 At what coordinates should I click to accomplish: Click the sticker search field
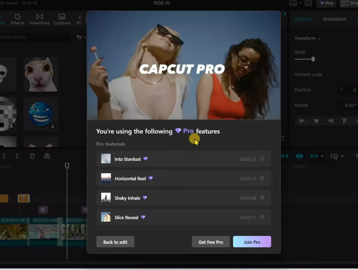pos(35,37)
